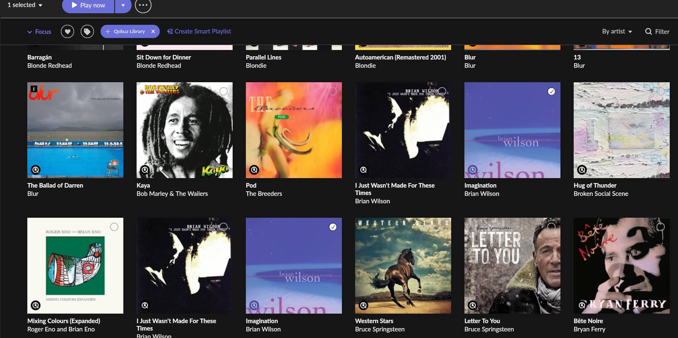
Task: Click Qobuz badge on Pod cover
Action: [254, 169]
